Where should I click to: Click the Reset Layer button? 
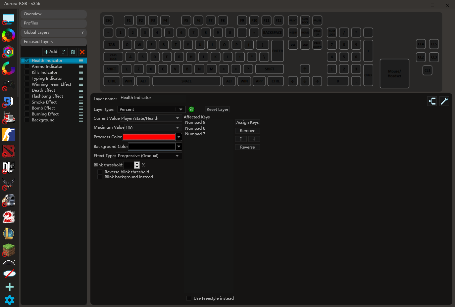[x=217, y=109]
